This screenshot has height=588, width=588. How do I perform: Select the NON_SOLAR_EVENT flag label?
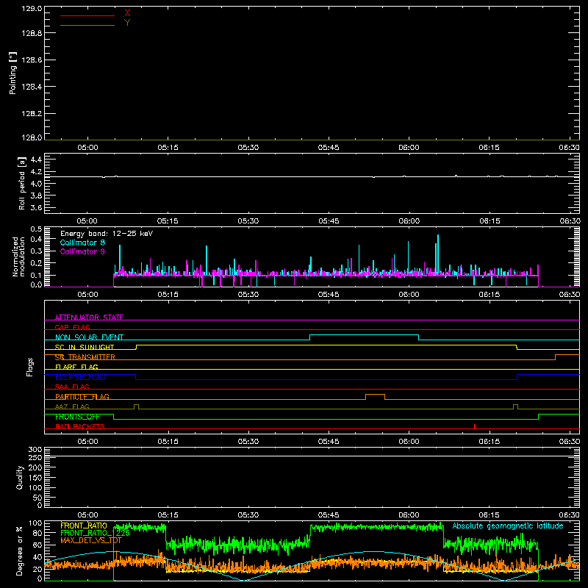click(89, 337)
